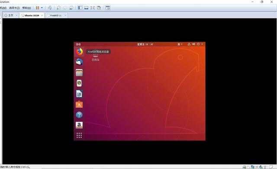Click the thumbnail bar view icon
Image resolution: width=277 pixels, height=169 pixels.
(x=86, y=8)
